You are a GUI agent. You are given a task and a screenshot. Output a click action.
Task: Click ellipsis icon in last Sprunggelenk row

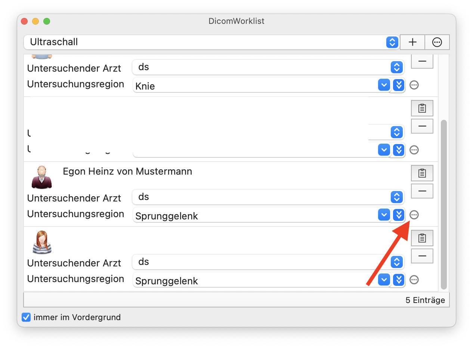click(x=414, y=280)
